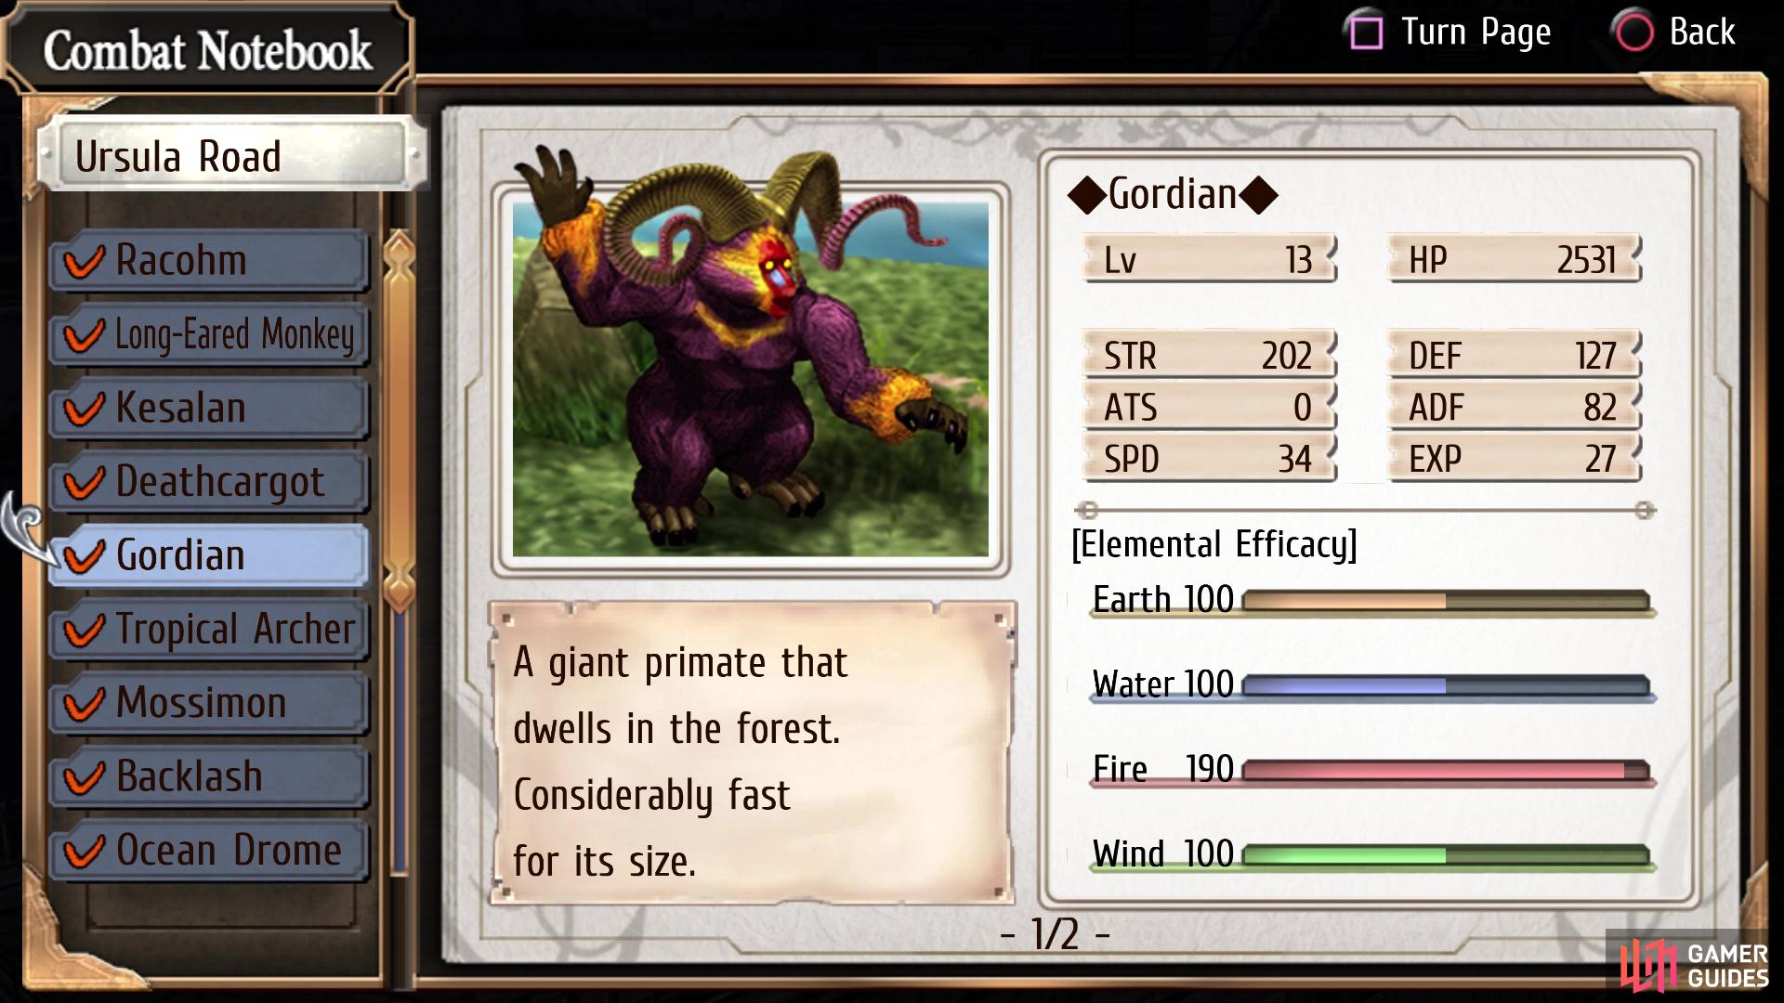Select the Deathcargot entry
1784x1003 pixels.
[210, 482]
